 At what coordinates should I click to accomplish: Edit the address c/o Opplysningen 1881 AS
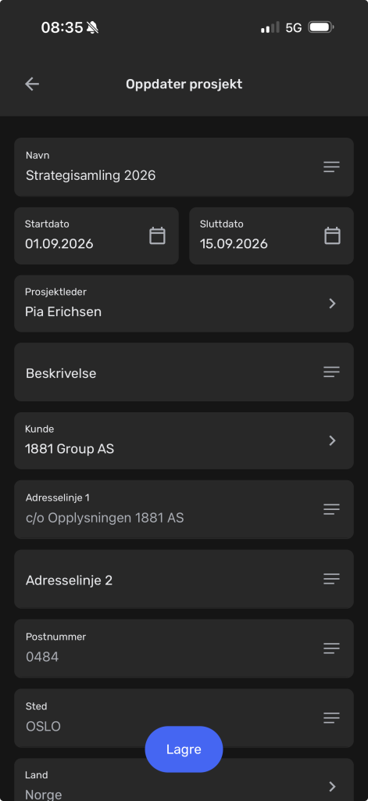click(105, 518)
